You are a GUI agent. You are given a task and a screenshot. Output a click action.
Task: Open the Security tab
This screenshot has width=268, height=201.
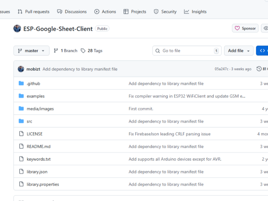(165, 12)
